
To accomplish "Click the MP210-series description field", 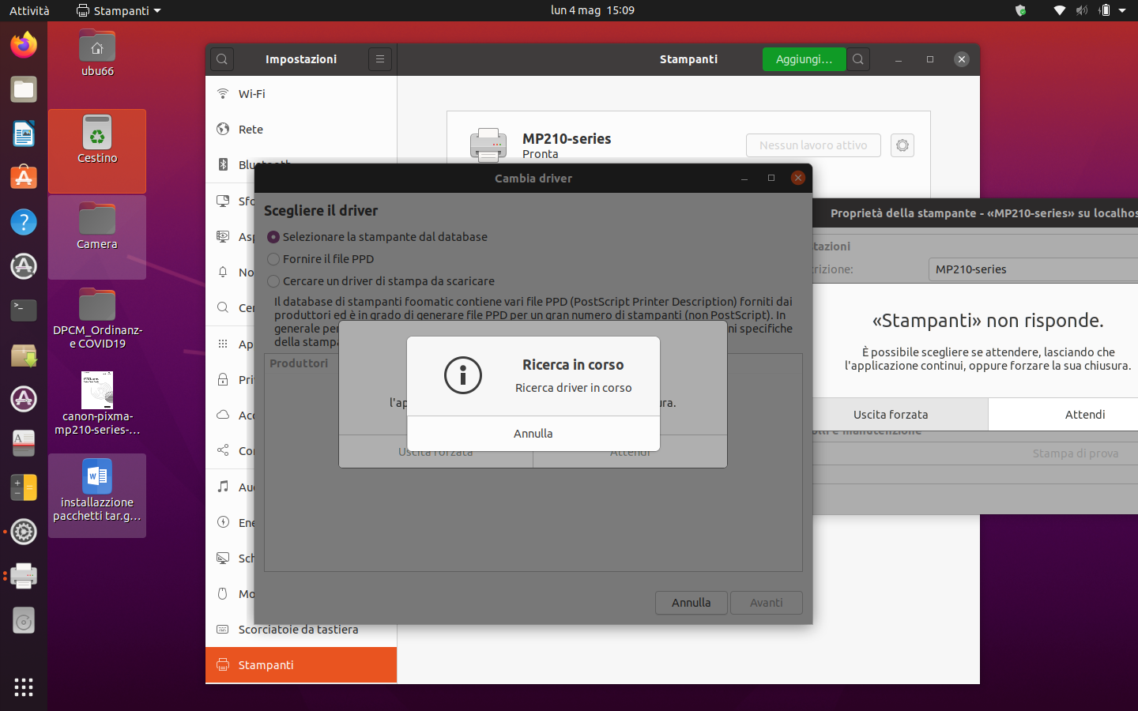I will 1033,269.
